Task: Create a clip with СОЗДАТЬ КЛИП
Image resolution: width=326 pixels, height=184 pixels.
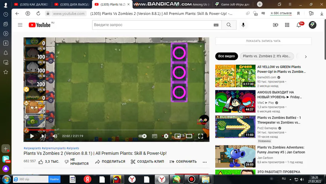Action: 147,162
